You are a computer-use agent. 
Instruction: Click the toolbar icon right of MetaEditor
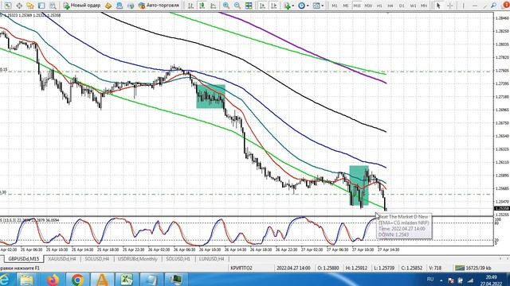coord(120,6)
